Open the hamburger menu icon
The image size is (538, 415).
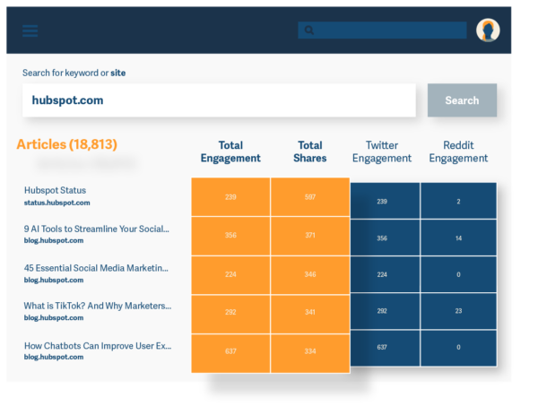30,30
